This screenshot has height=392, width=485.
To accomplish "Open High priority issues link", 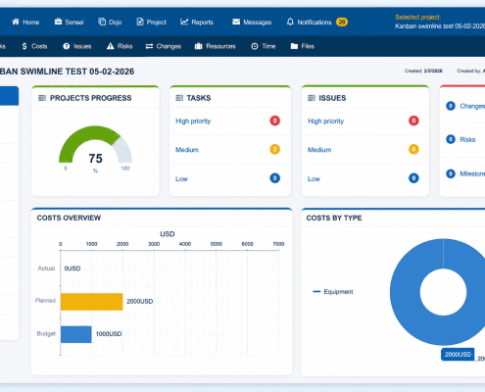I will [x=326, y=122].
